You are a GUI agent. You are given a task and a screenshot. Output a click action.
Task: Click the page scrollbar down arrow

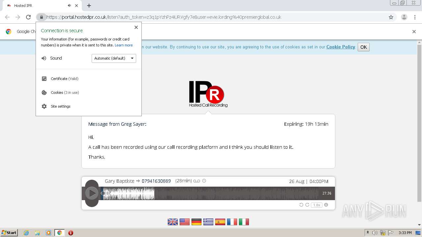(x=419, y=225)
